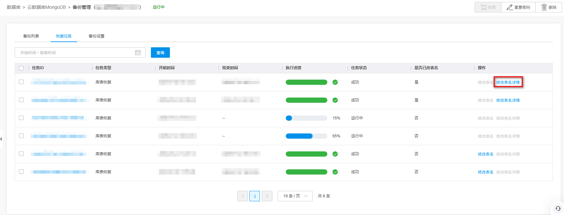Viewport: 564px width, 215px height.
Task: Click the start time - end time input field
Action: click(x=75, y=53)
